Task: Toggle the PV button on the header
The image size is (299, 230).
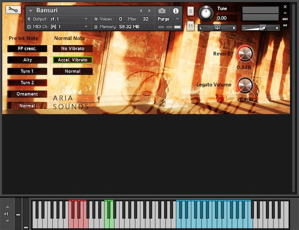Action: click(285, 25)
